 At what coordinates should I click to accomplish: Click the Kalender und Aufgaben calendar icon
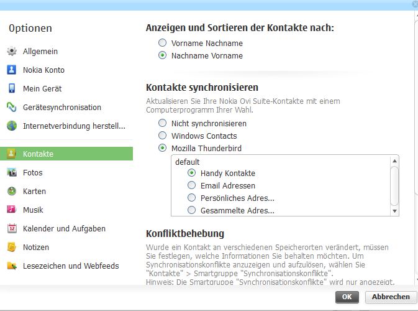12,228
